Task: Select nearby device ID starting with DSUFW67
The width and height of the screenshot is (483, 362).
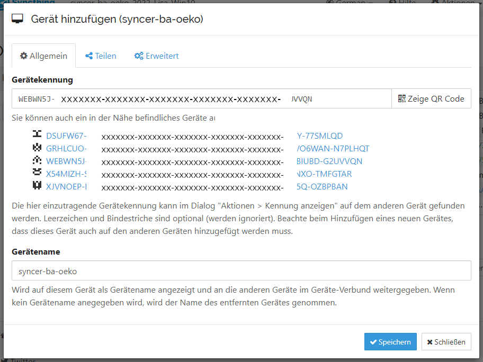Action: [x=66, y=135]
